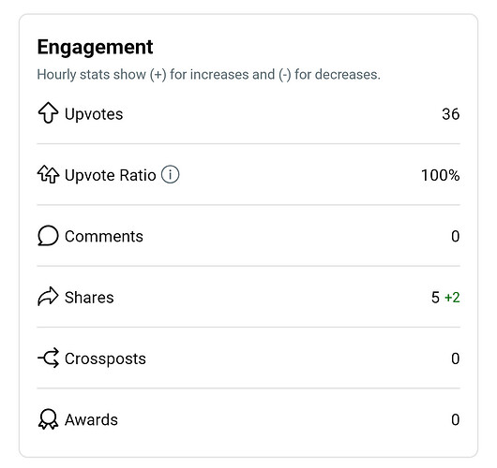Select the Shares label
This screenshot has width=497, height=468.
click(89, 298)
